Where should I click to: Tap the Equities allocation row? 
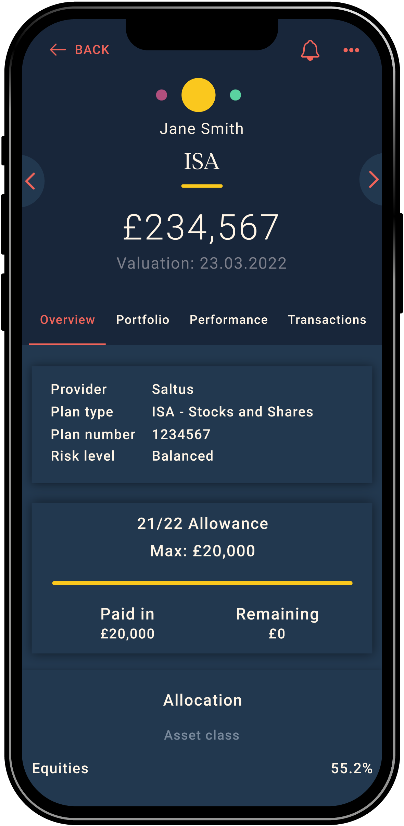point(202,768)
